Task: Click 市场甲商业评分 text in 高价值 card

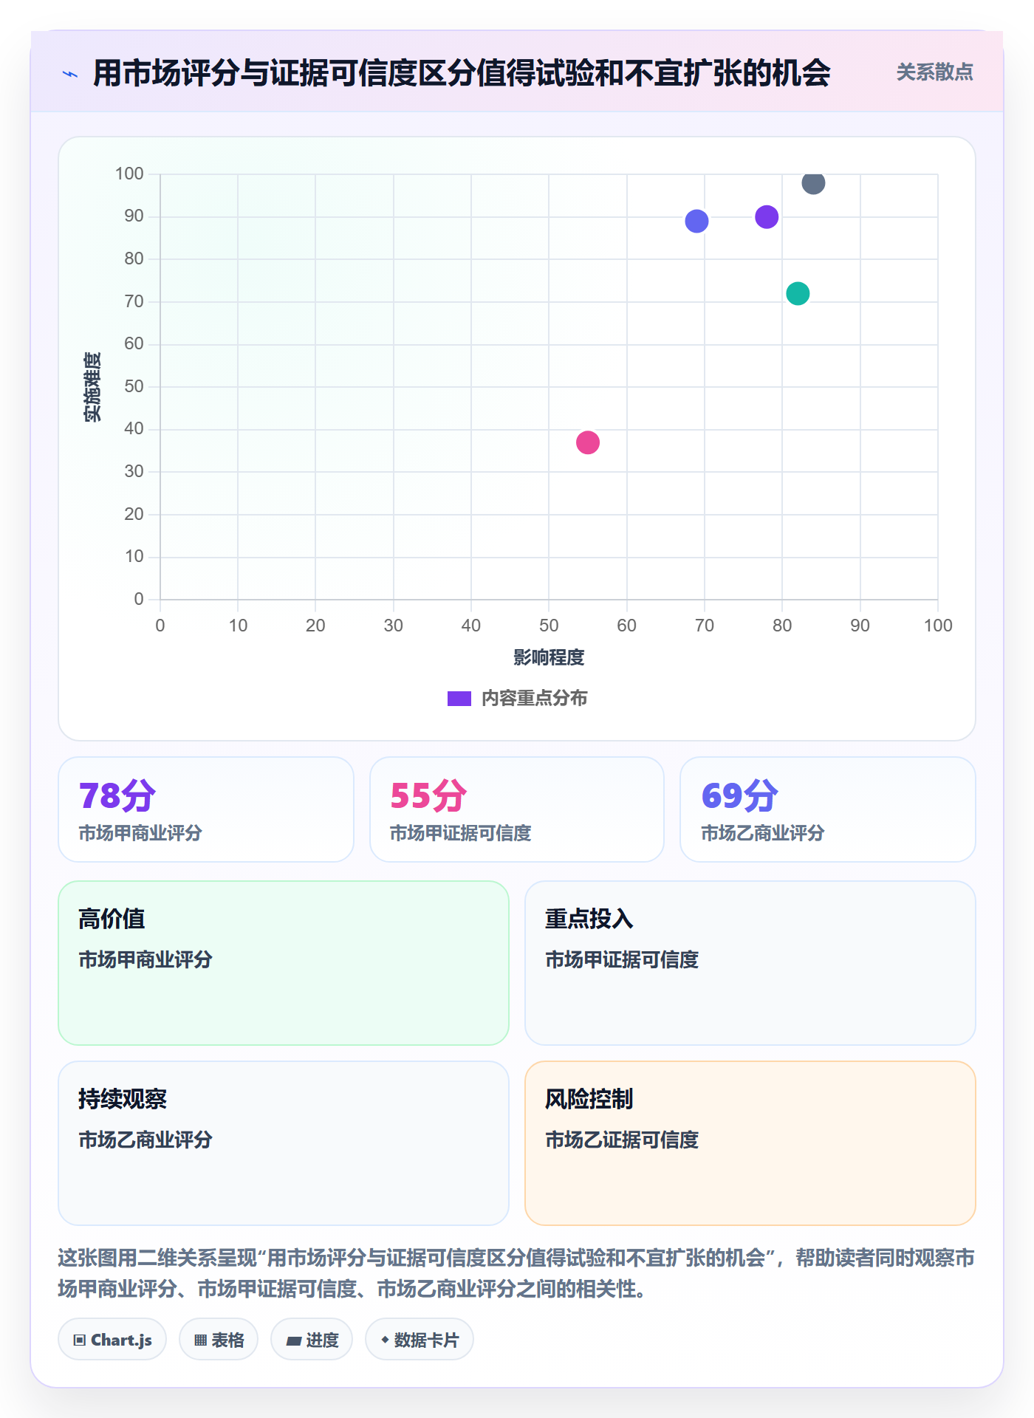Action: pos(145,959)
